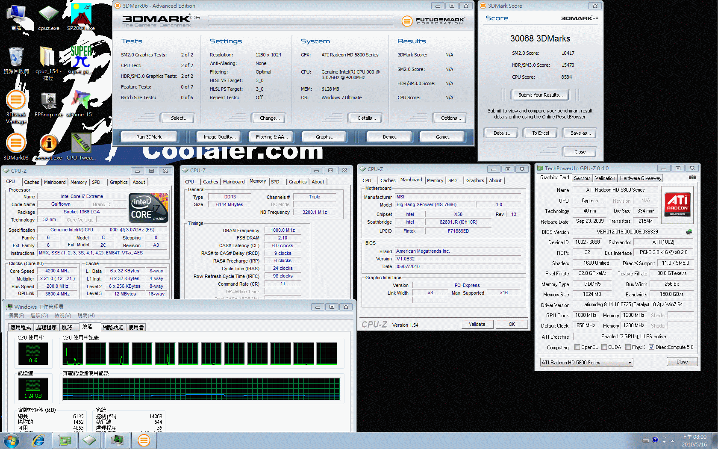Click the Filtering & AA... button
This screenshot has width=718, height=449.
click(x=272, y=137)
